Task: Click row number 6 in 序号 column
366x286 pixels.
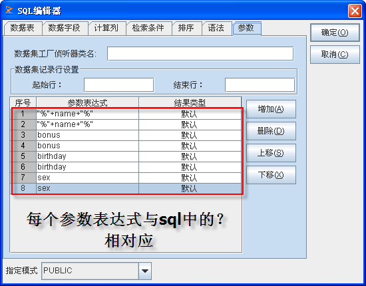Action: (x=23, y=167)
